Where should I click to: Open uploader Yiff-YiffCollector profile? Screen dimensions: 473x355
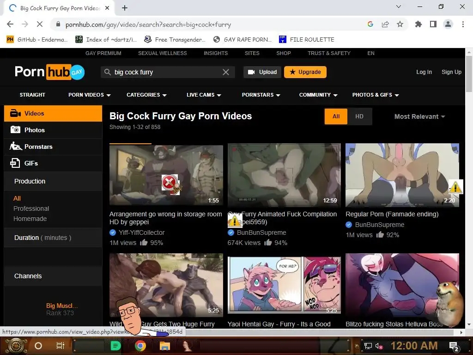[141, 233]
